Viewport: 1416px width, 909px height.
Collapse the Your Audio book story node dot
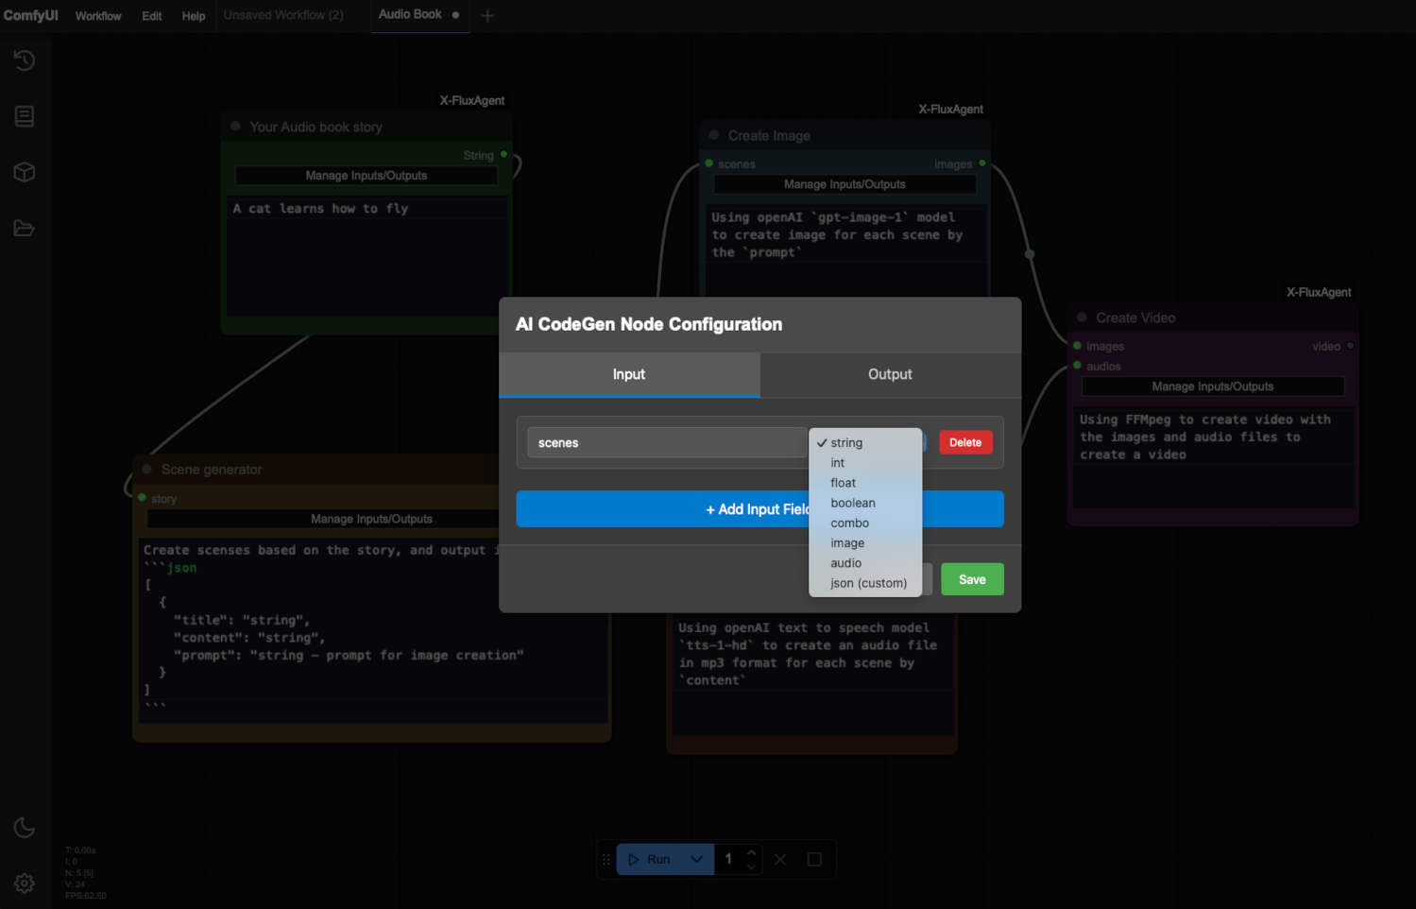point(235,126)
